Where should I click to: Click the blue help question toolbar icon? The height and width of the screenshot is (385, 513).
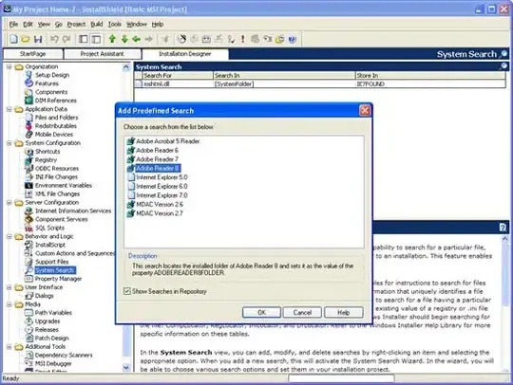pyautogui.click(x=292, y=39)
